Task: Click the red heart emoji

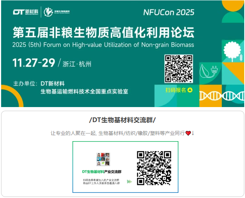Action: [188, 133]
